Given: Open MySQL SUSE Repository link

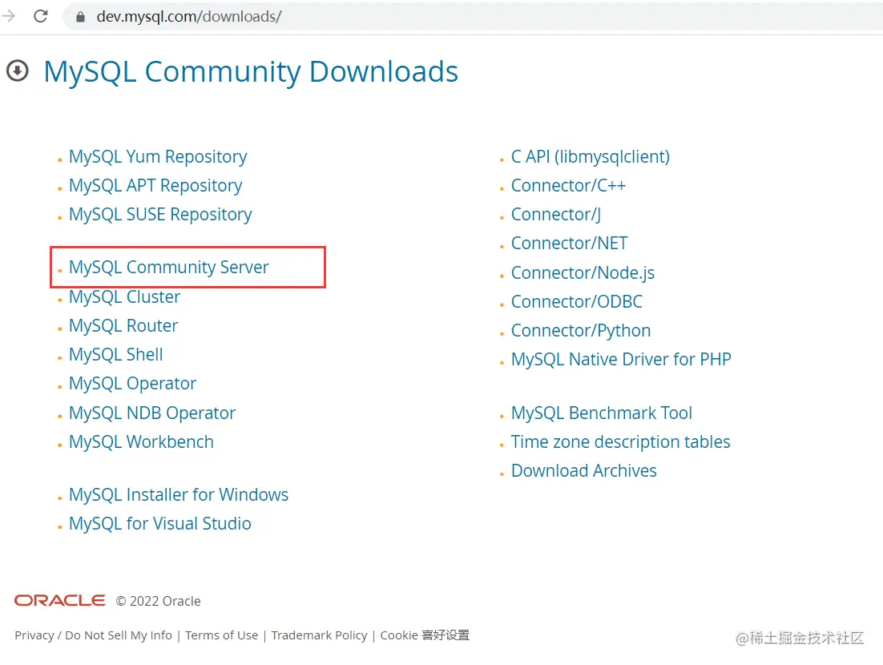Looking at the screenshot, I should [x=160, y=215].
